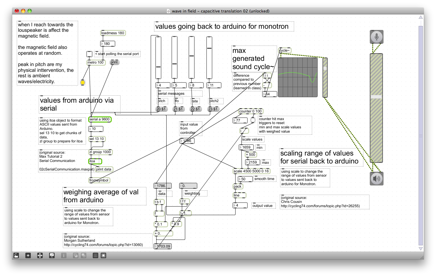Click the vertical scrollbar of patcher window
Image resolution: width=436 pixels, height=275 pixels.
click(x=421, y=133)
